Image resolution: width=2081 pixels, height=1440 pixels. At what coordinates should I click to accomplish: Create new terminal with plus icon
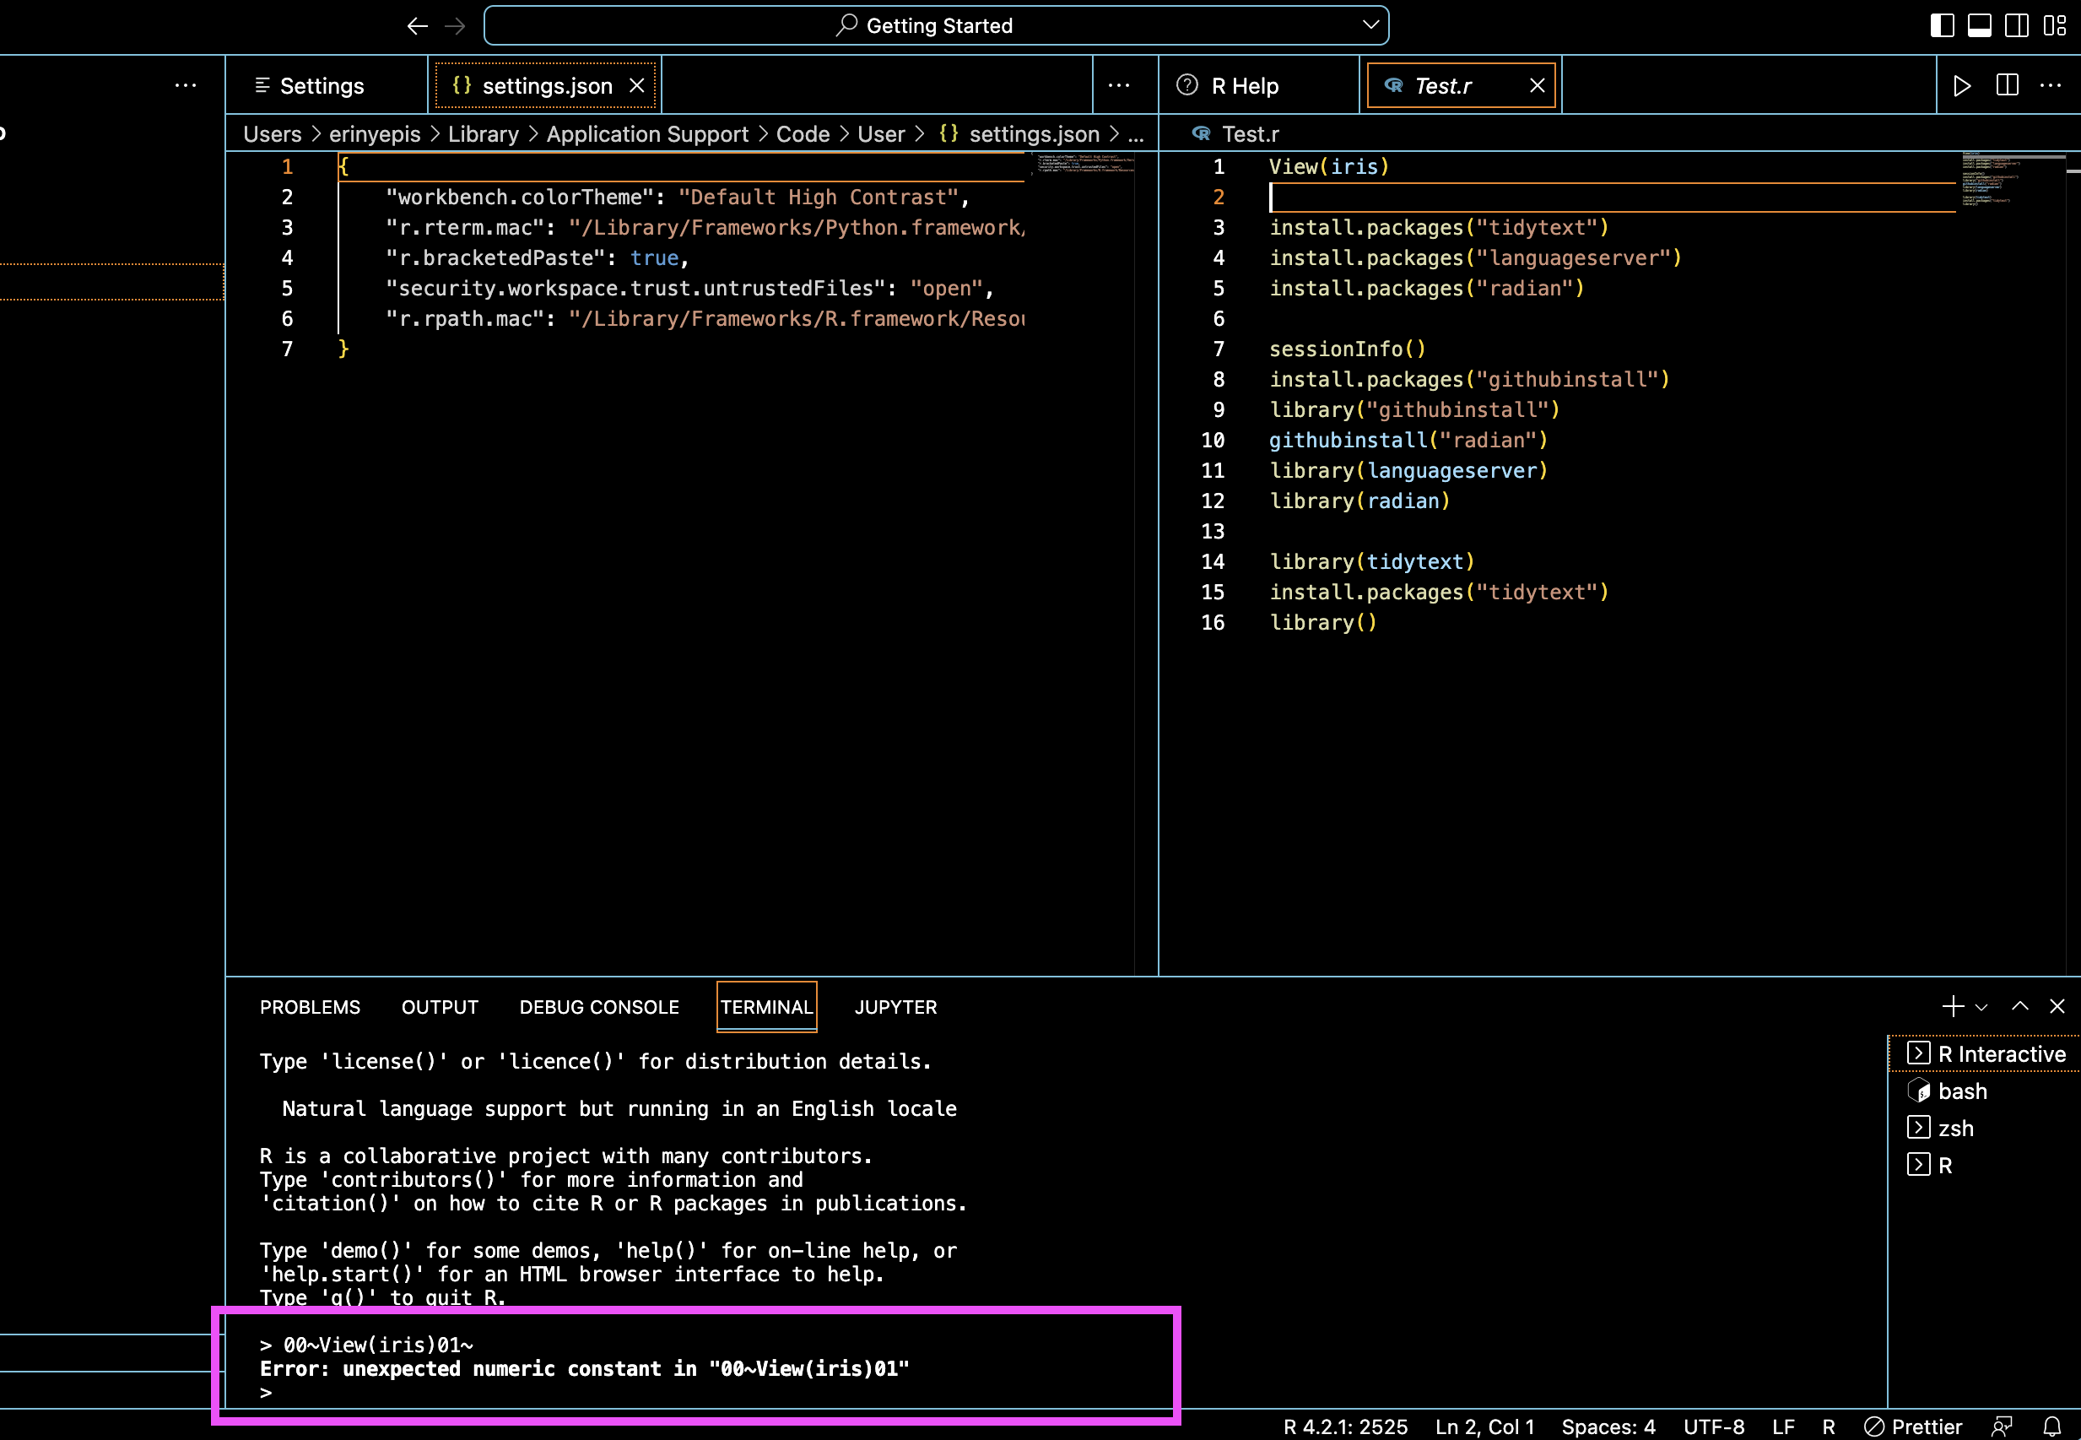[x=1952, y=1006]
